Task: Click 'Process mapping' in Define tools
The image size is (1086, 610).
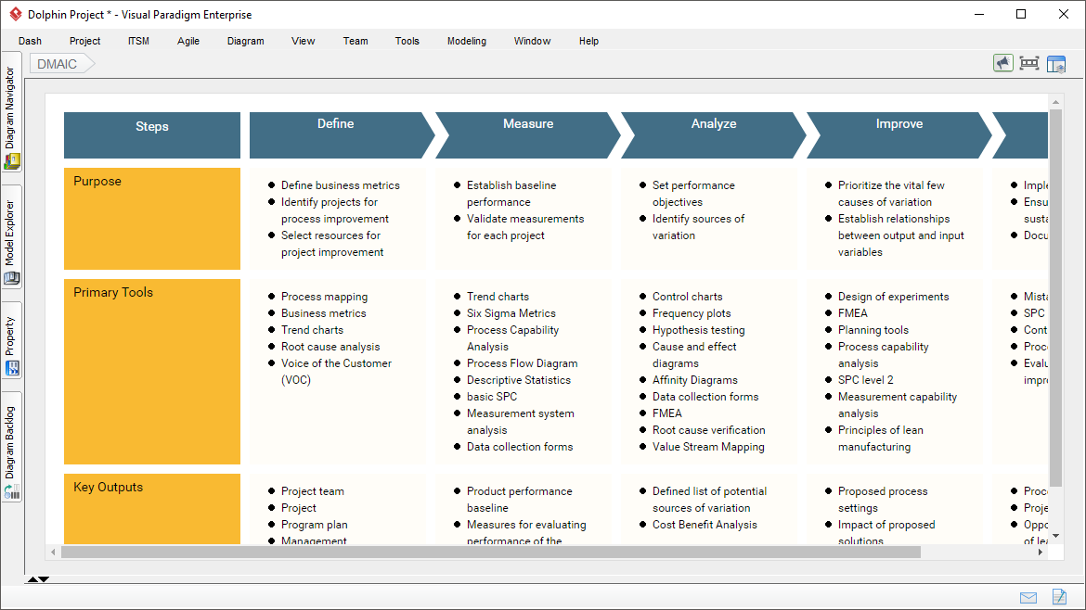Action: 324,297
